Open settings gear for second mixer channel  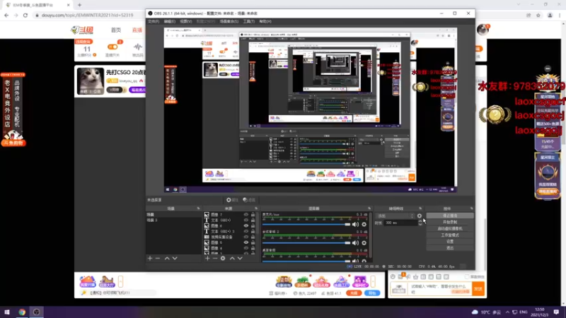click(x=364, y=243)
